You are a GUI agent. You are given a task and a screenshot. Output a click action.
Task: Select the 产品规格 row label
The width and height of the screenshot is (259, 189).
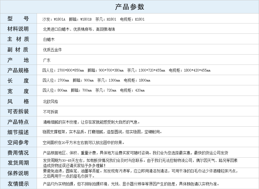tap(18, 70)
